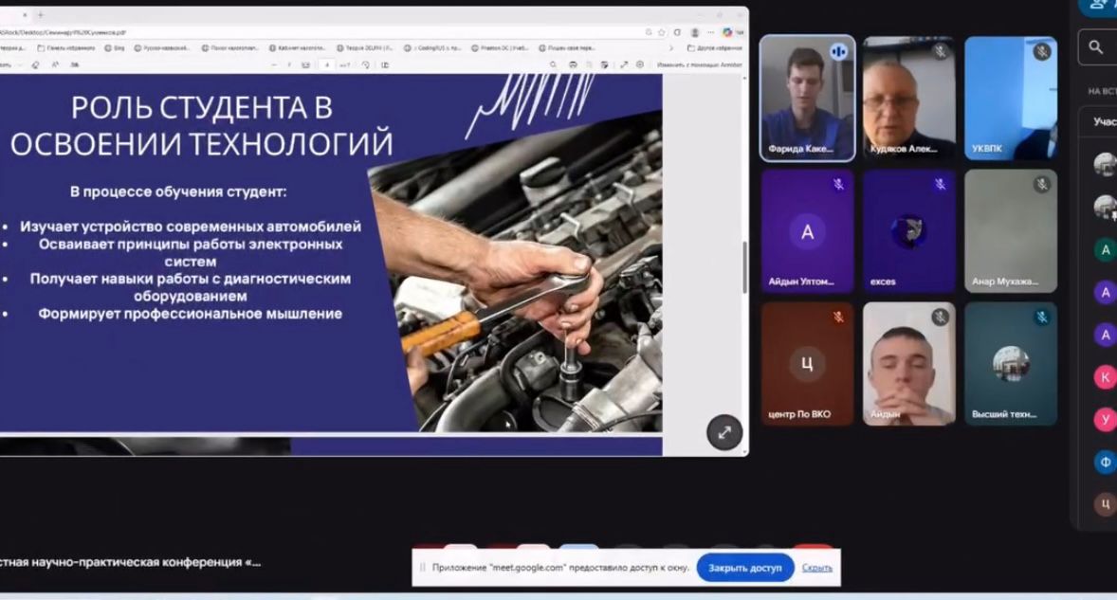Viewport: 1117px width, 600px height.
Task: Open the Bing bookmark in favorites bar
Action: click(x=114, y=47)
